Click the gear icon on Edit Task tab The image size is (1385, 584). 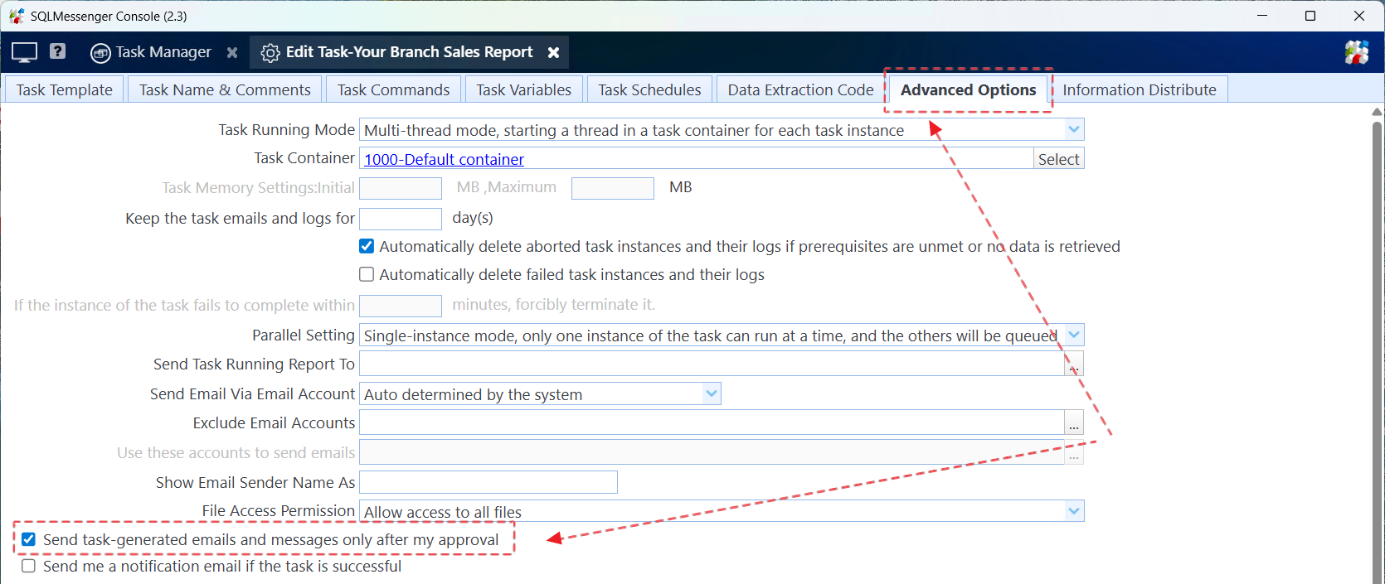(270, 53)
